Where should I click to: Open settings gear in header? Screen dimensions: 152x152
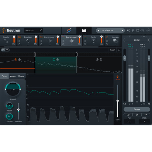(x=137, y=30)
